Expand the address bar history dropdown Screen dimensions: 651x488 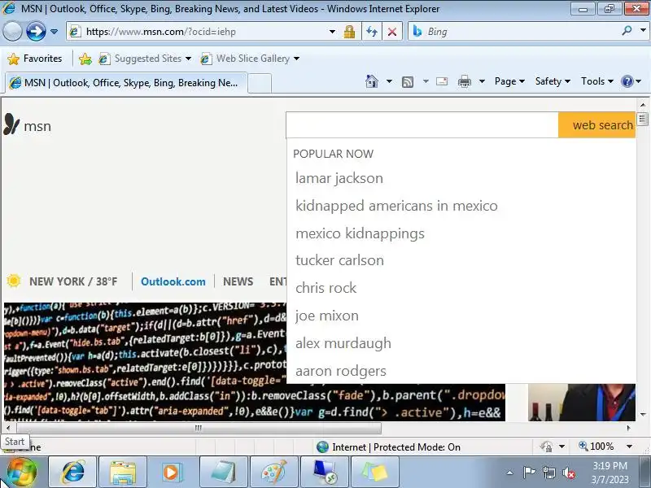(332, 32)
